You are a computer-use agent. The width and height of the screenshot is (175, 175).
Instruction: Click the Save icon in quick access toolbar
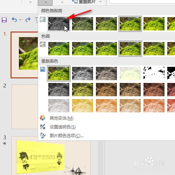pos(4,20)
